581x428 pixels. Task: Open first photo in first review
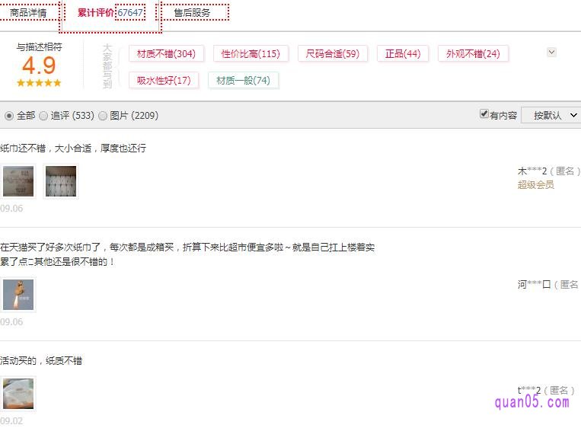(x=18, y=181)
